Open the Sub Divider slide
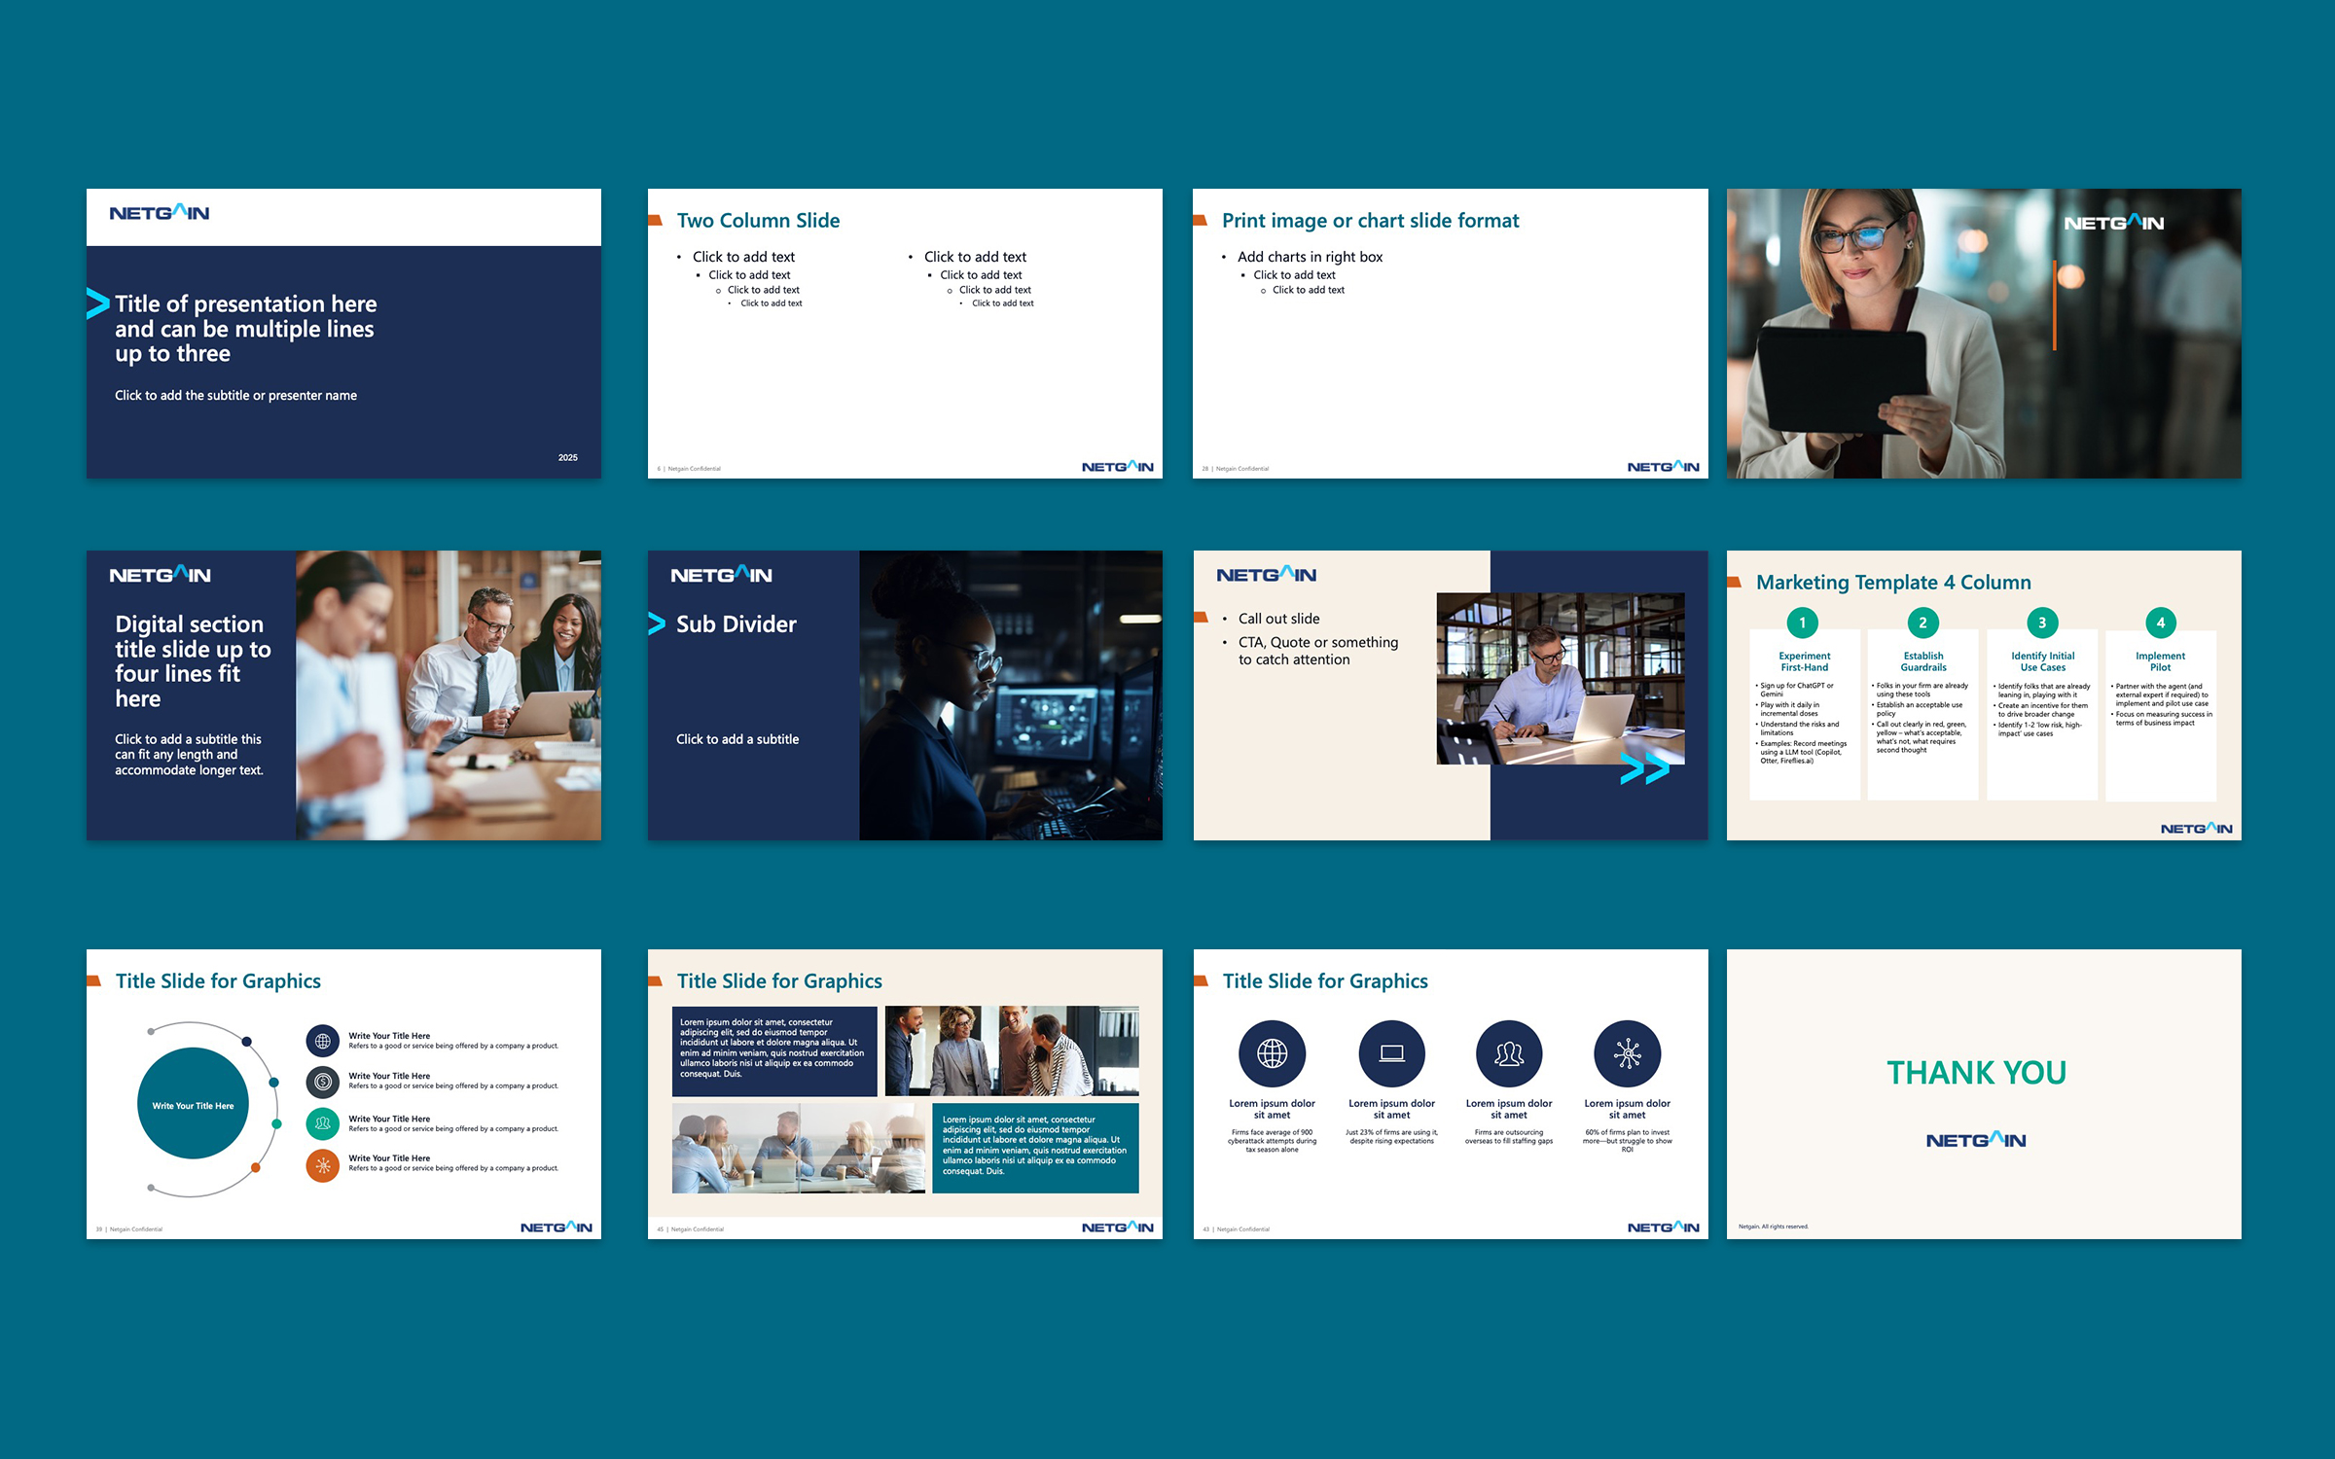2335x1459 pixels. click(905, 695)
